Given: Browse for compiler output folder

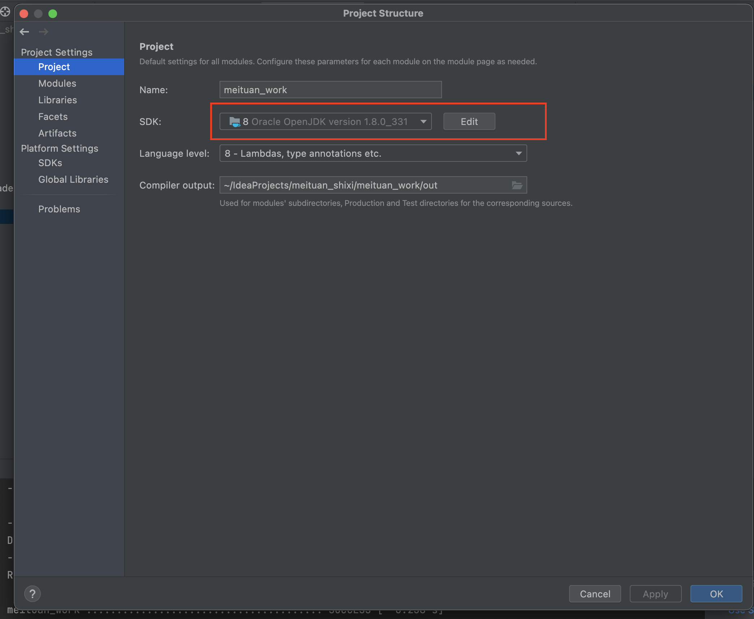Looking at the screenshot, I should pyautogui.click(x=517, y=185).
